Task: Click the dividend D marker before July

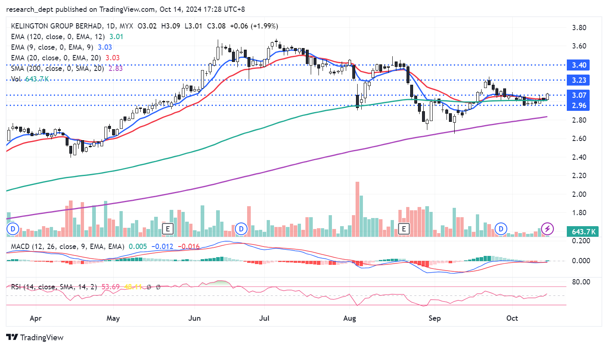Action: point(241,229)
